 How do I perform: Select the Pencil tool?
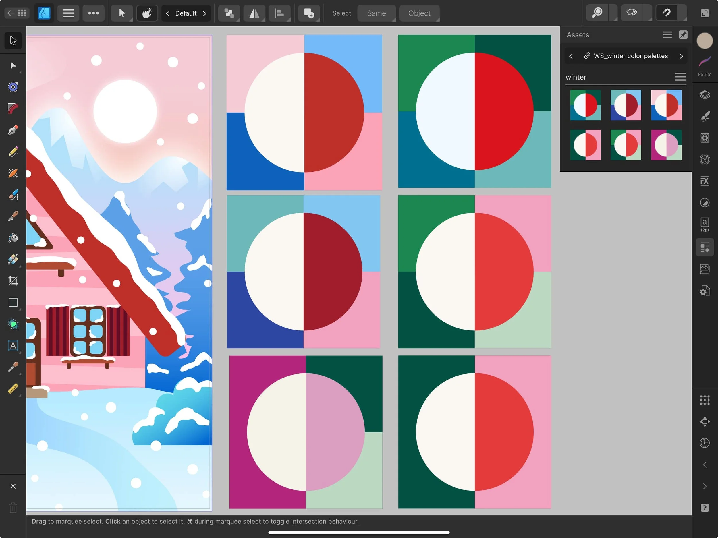(13, 152)
